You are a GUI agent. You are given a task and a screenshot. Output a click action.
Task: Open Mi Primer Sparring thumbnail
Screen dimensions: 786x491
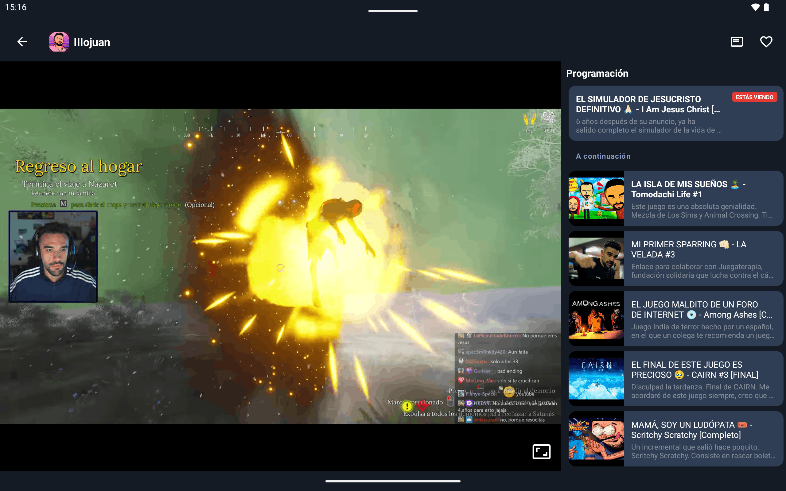(x=596, y=258)
